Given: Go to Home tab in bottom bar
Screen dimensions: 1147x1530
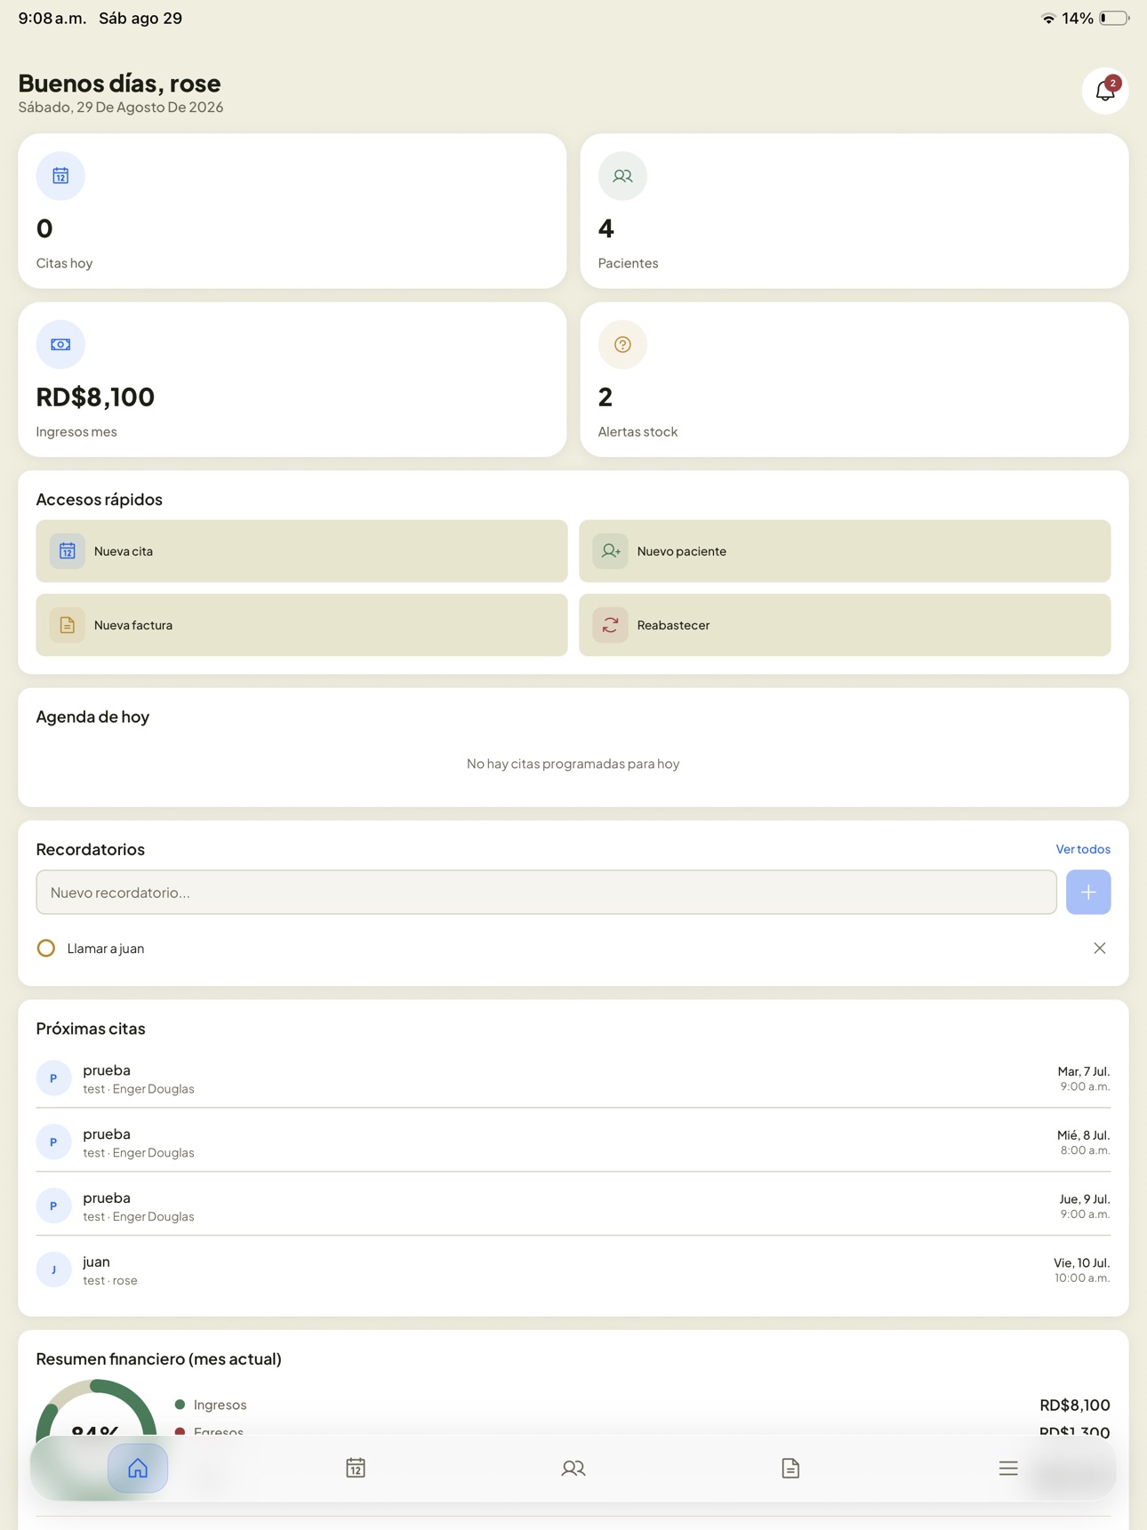Looking at the screenshot, I should [x=138, y=1468].
